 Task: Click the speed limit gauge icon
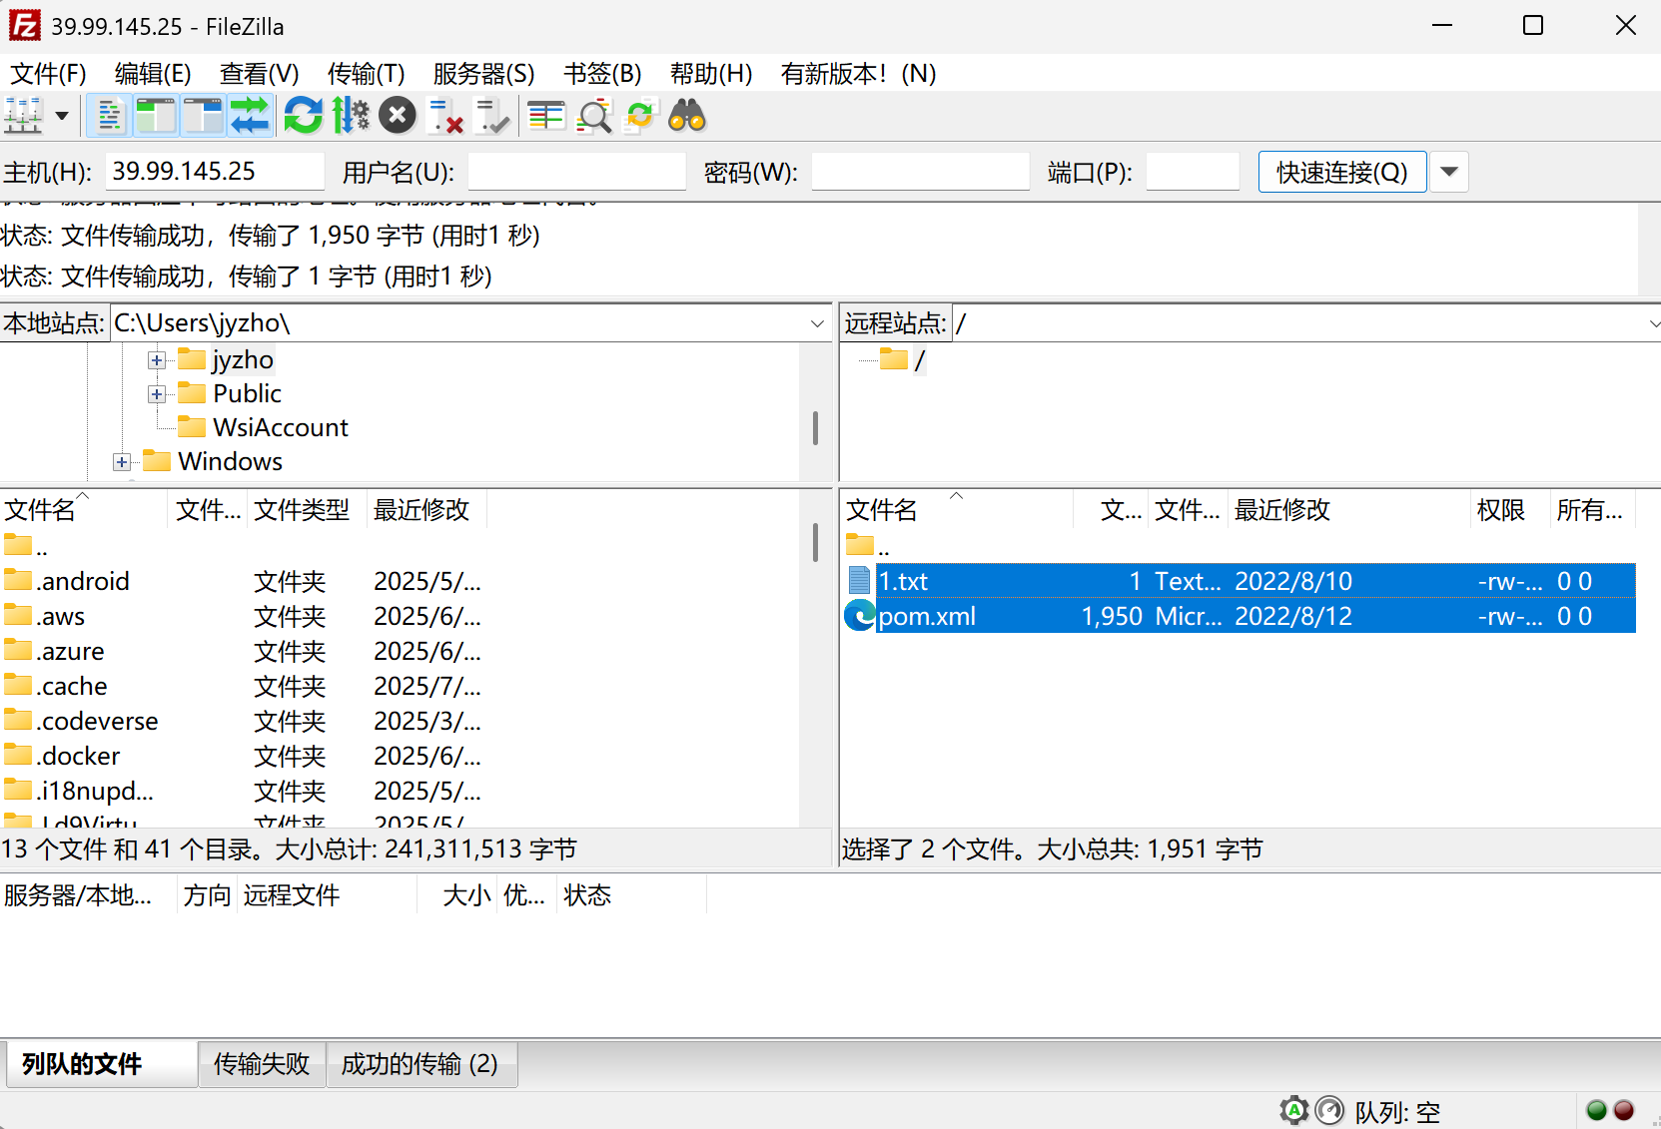pyautogui.click(x=1329, y=1110)
